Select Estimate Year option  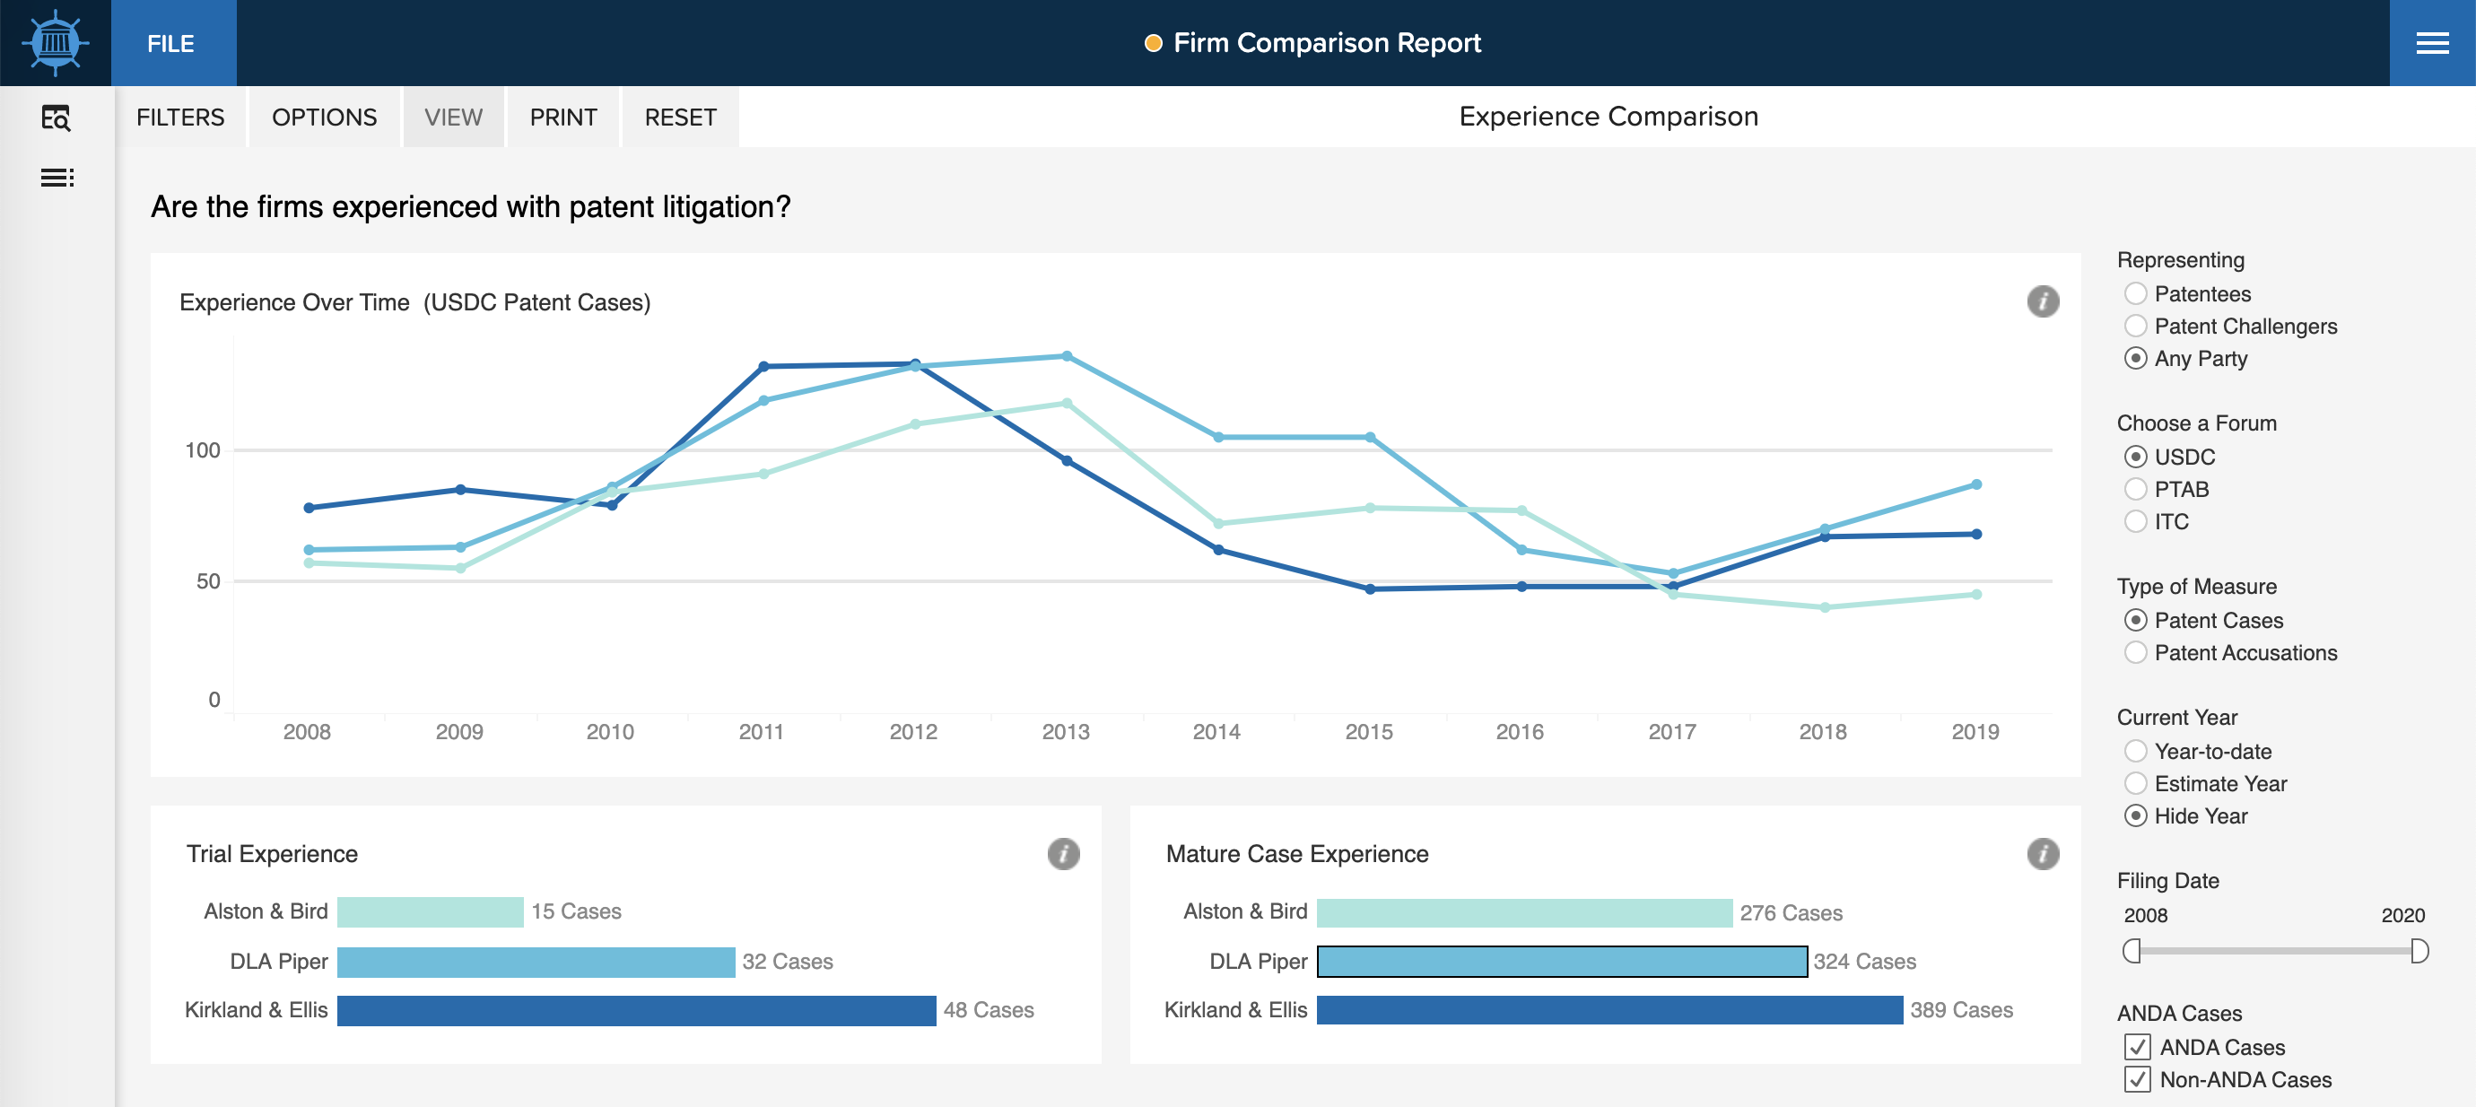(2136, 783)
